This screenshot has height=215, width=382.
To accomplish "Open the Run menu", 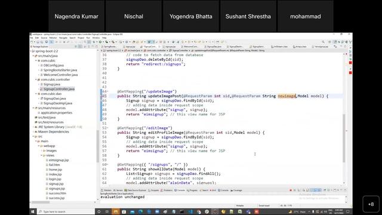I will coord(88,38).
